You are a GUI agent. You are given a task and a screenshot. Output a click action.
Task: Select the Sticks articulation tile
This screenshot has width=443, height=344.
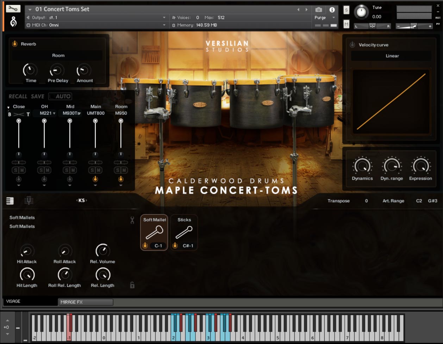pyautogui.click(x=184, y=233)
